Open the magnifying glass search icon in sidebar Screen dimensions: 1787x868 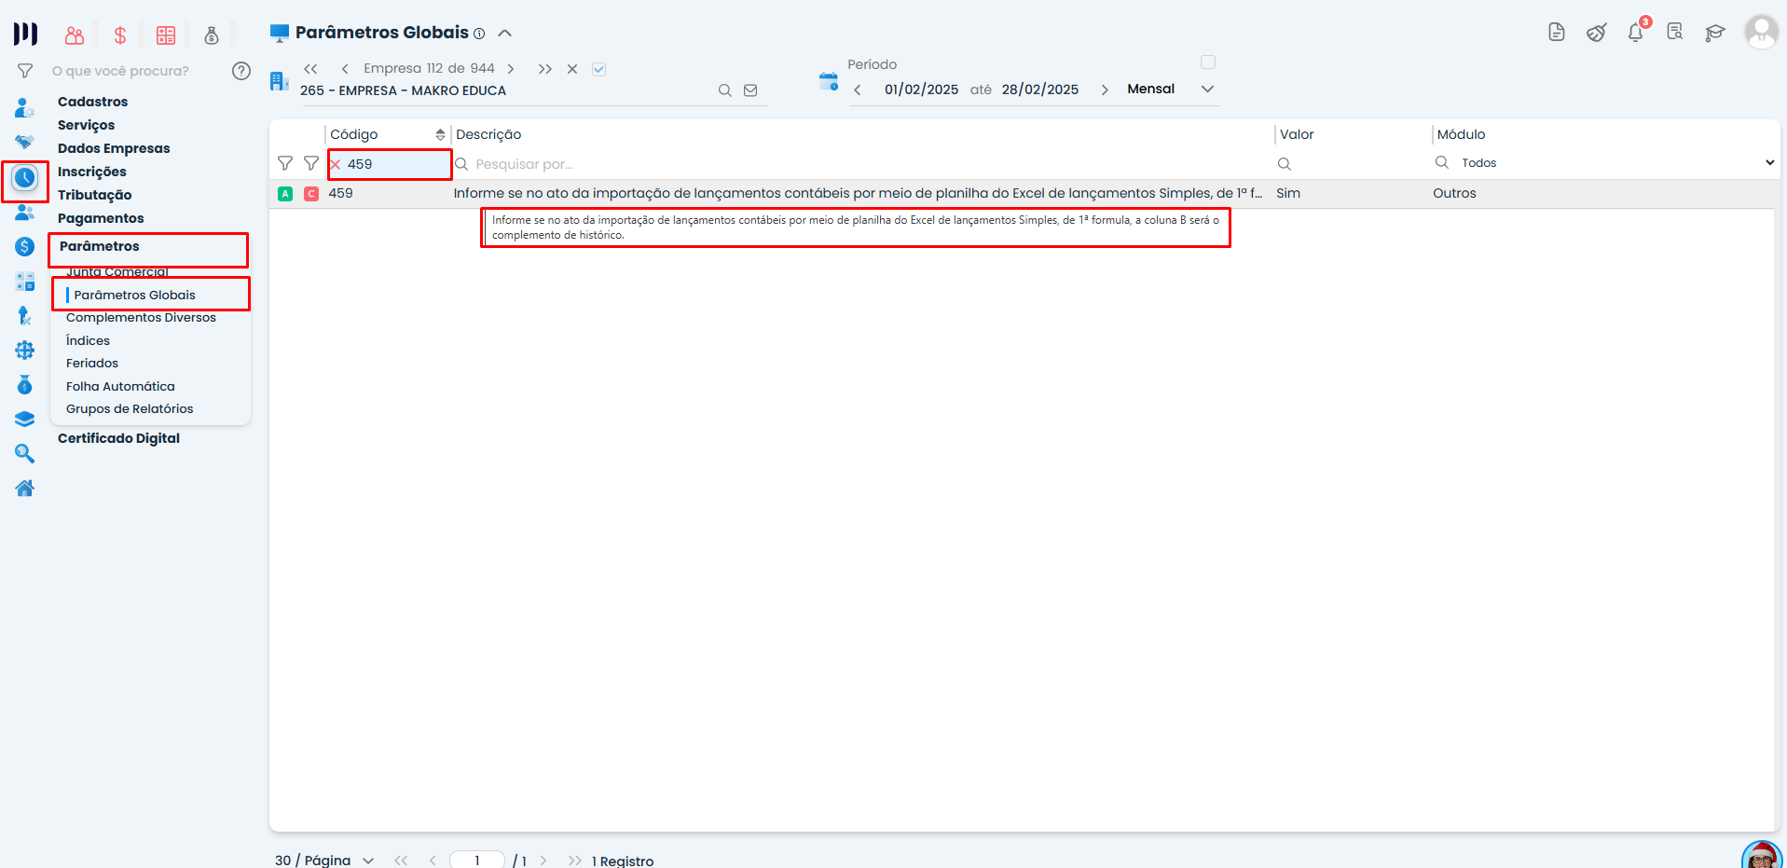pos(24,453)
